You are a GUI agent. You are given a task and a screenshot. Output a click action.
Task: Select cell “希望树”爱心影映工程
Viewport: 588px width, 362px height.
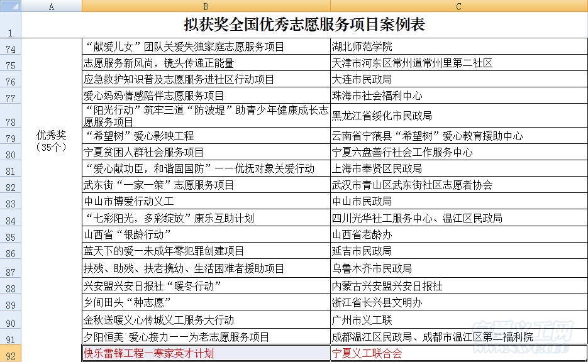206,136
